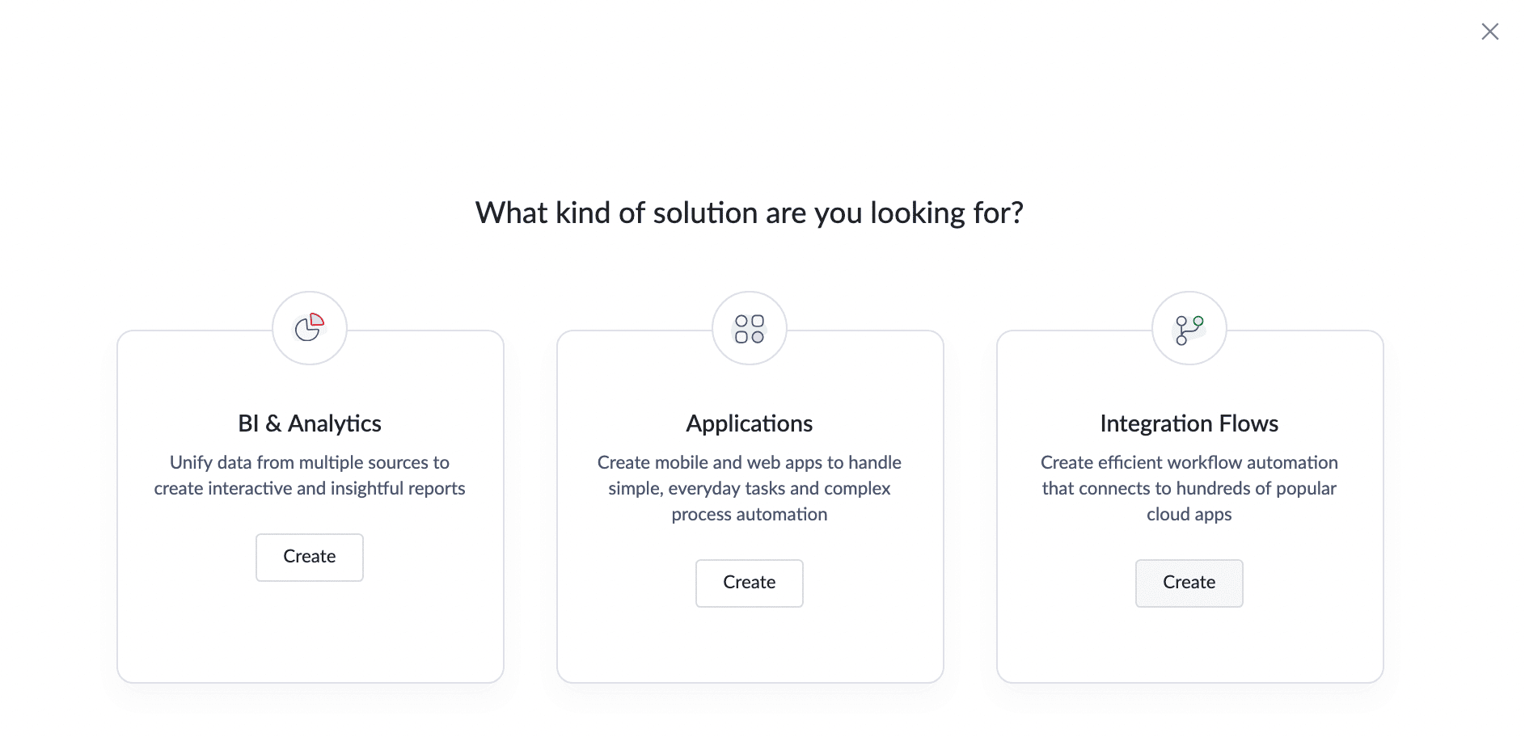Click the BI & Analytics pie chart icon
The image size is (1525, 737).
309,328
